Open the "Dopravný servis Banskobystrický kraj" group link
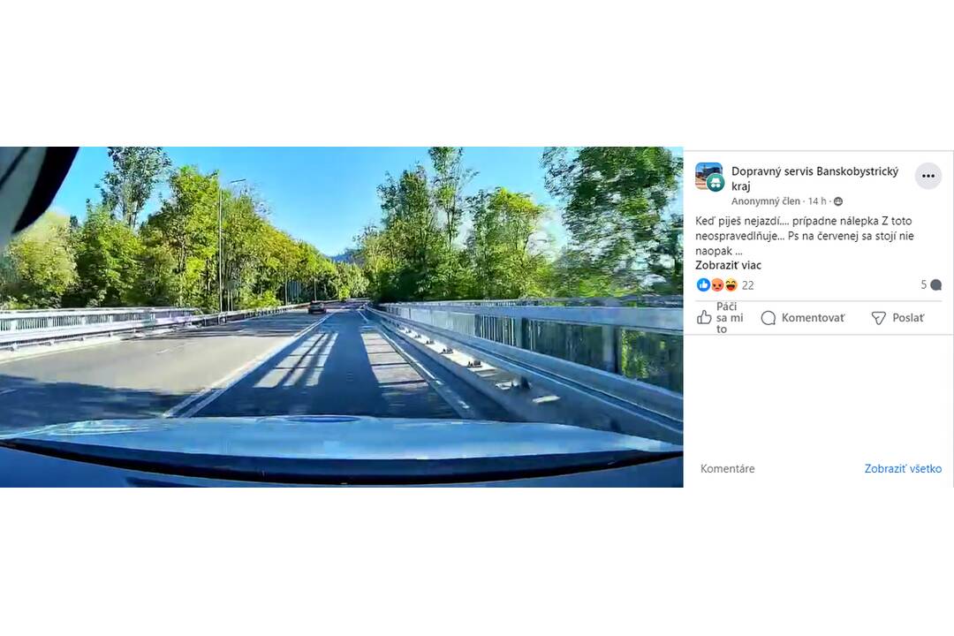 click(814, 178)
